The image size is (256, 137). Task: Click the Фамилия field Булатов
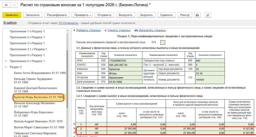[125, 69]
